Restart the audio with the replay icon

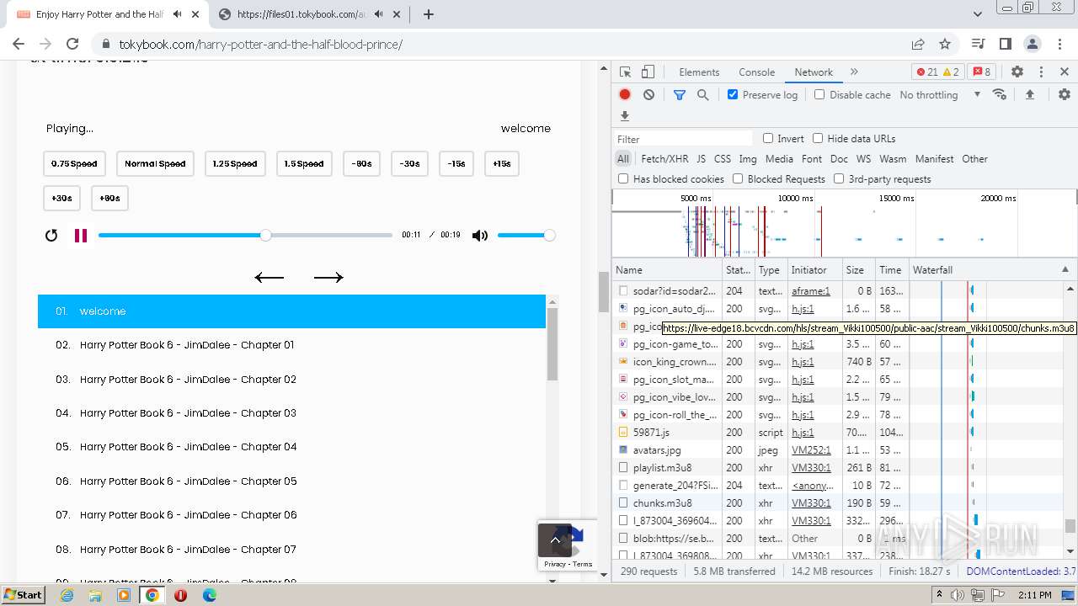pyautogui.click(x=51, y=236)
